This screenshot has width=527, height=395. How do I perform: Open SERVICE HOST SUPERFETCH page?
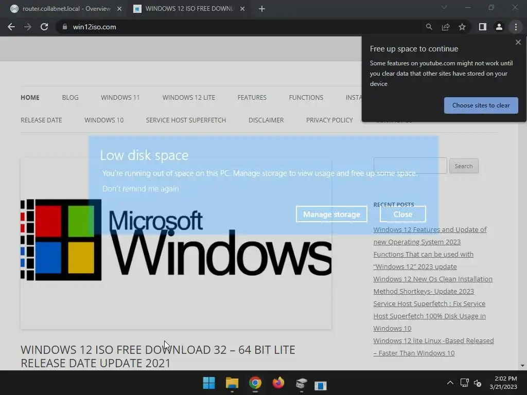click(186, 120)
